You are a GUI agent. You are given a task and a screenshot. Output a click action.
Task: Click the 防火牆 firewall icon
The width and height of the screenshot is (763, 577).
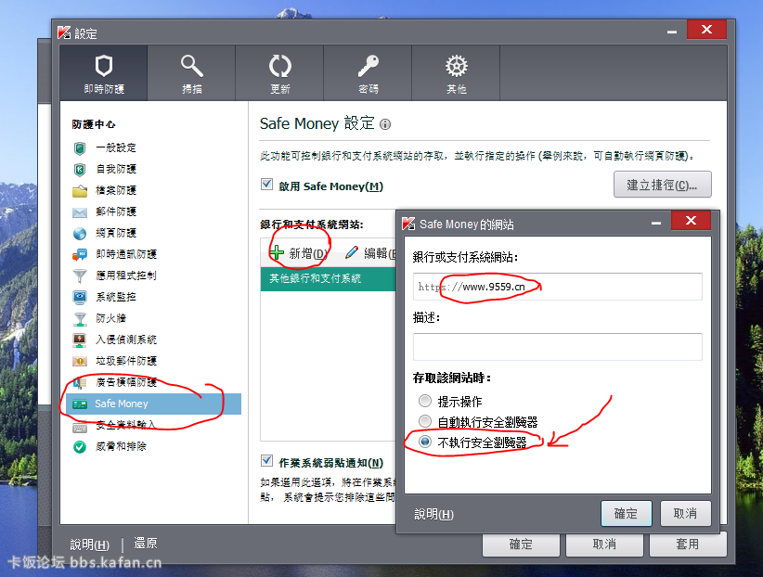(x=80, y=319)
